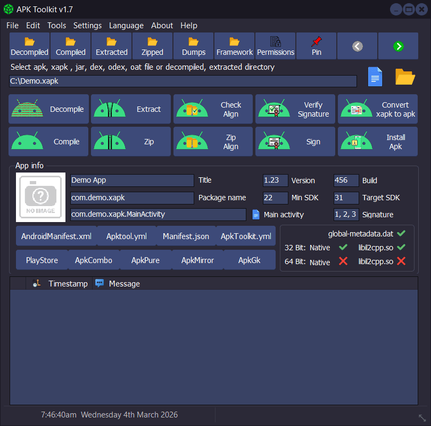Open the Framework folder
Viewport: 431px width, 426px height.
(x=234, y=46)
